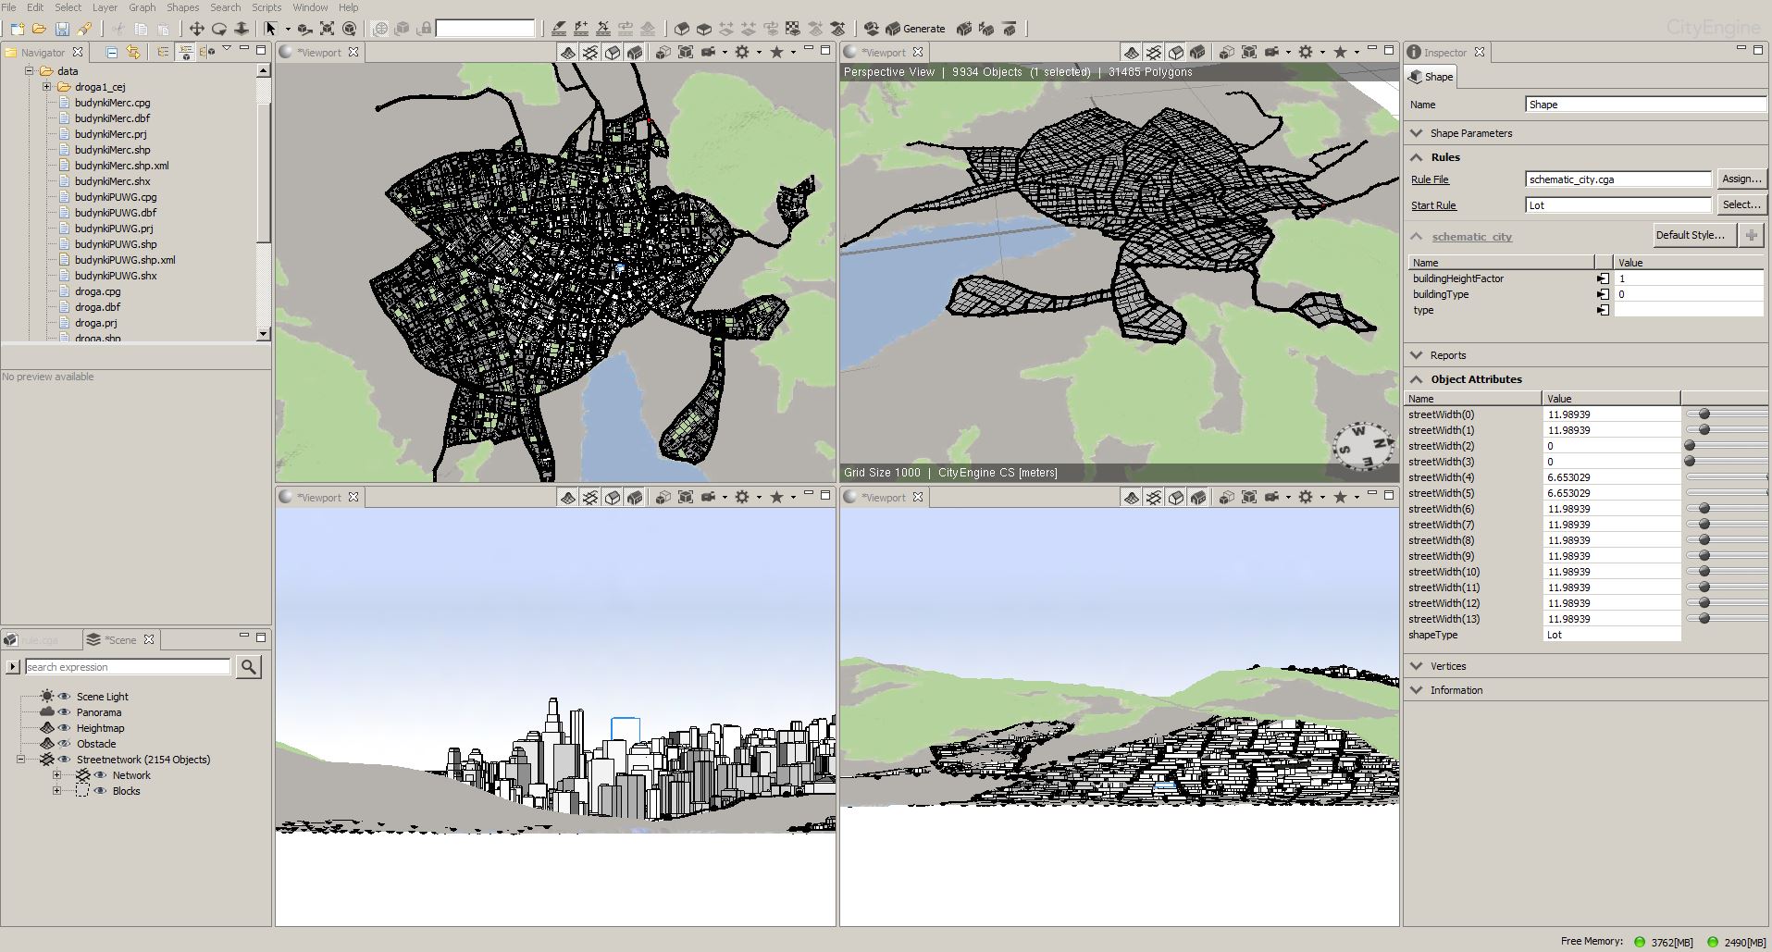This screenshot has width=1772, height=952.
Task: Collapse all in Navigator panel
Action: pyautogui.click(x=112, y=52)
